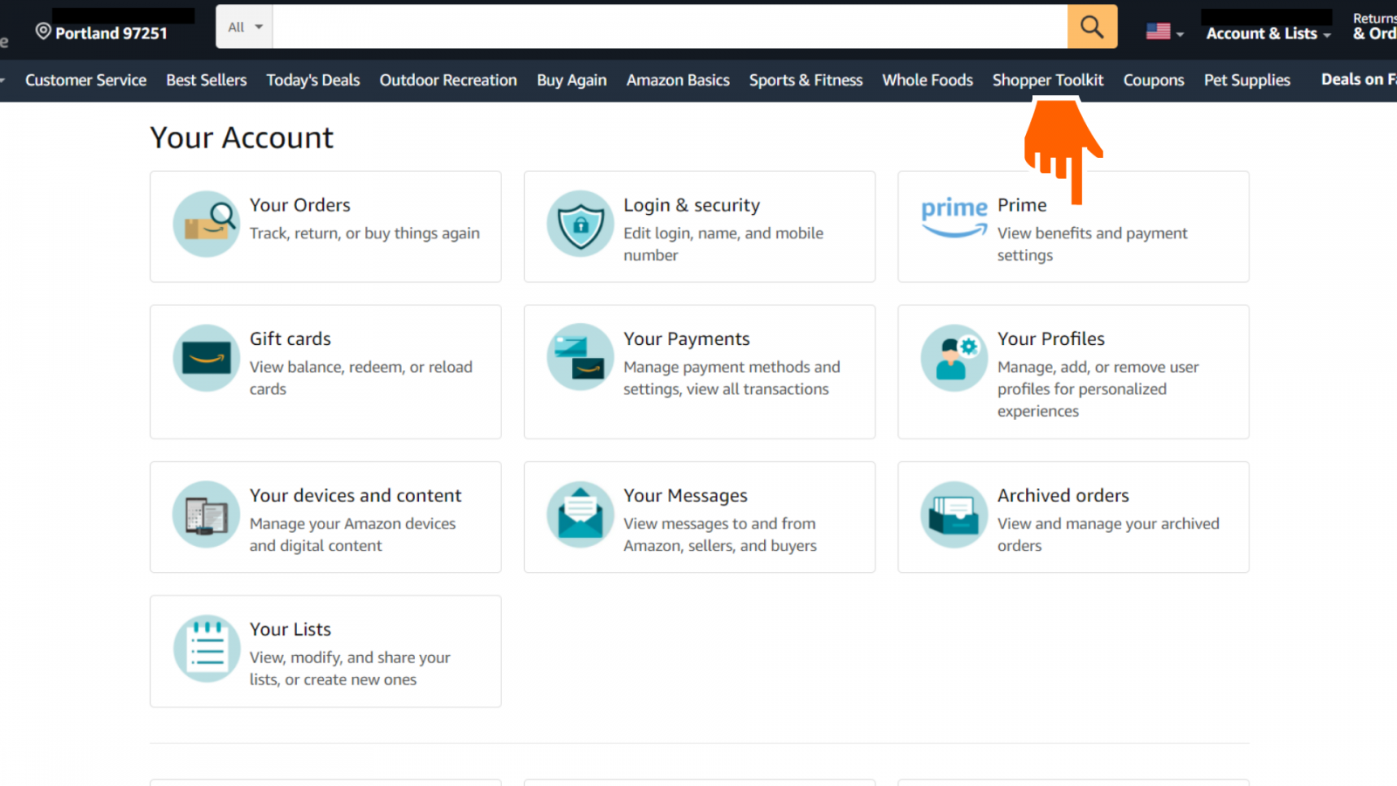The image size is (1397, 786).
Task: Click 'View balance, redeem, or reload cards' text
Action: 361,377
